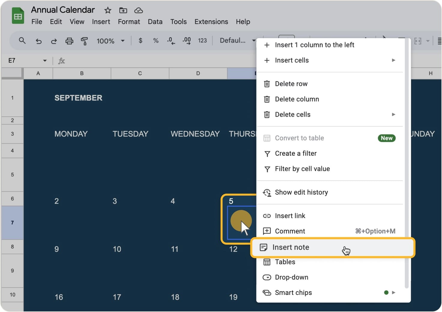Viewport: 442px width, 312px height.
Task: Open the zoom level dropdown
Action: [110, 41]
